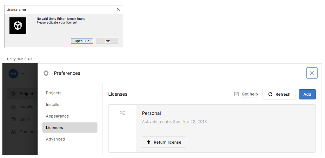The height and width of the screenshot is (158, 325).
Task: Open the Projects preferences tab
Action: click(54, 93)
